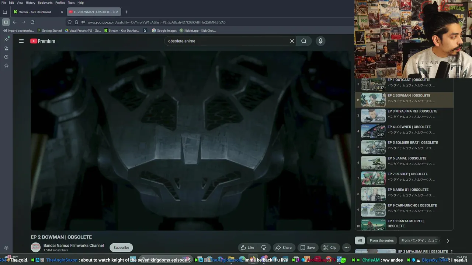Open history sidebar clock icon
The width and height of the screenshot is (472, 265).
[6, 57]
